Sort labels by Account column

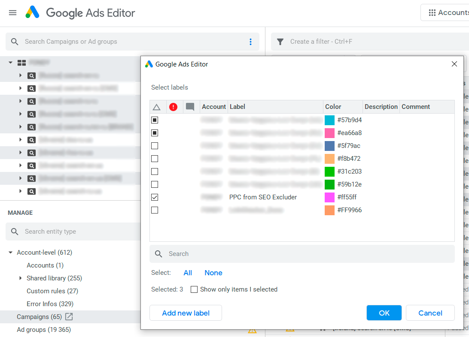click(213, 107)
